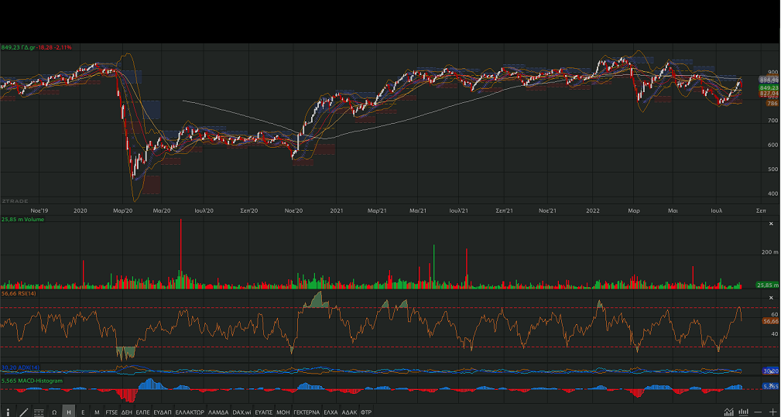
Task: Switch to weekly E timeframe
Action: point(83,412)
